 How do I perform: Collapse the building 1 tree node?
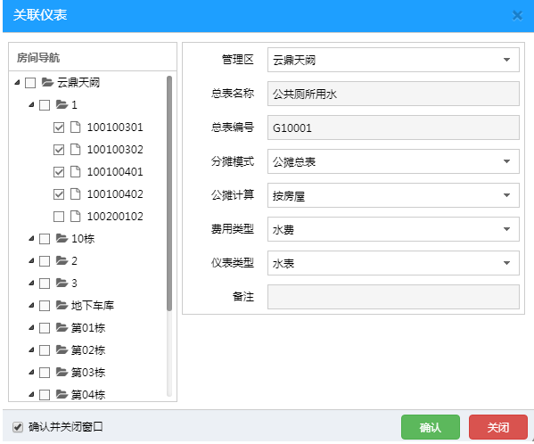click(x=31, y=104)
